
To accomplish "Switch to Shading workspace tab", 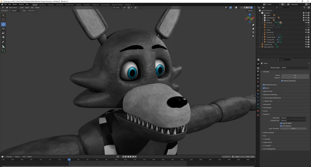I will (x=78, y=5).
